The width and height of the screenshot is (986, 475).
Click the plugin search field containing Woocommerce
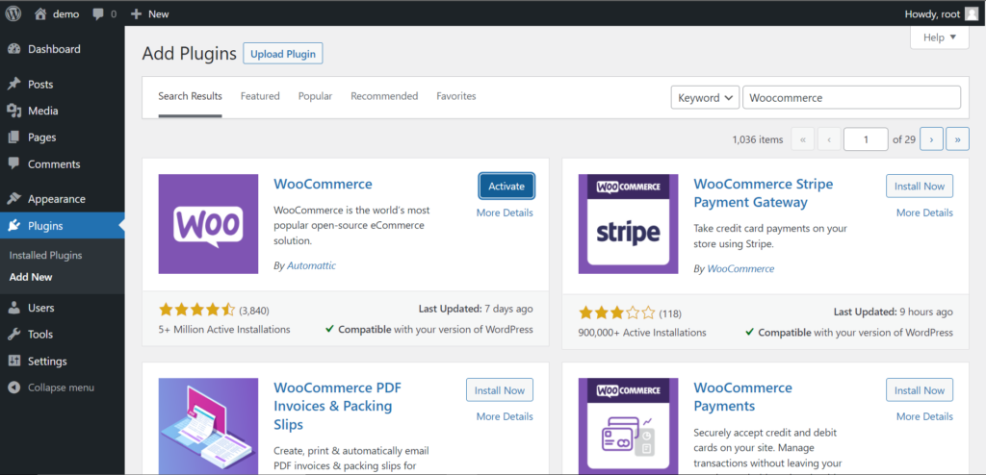[851, 98]
